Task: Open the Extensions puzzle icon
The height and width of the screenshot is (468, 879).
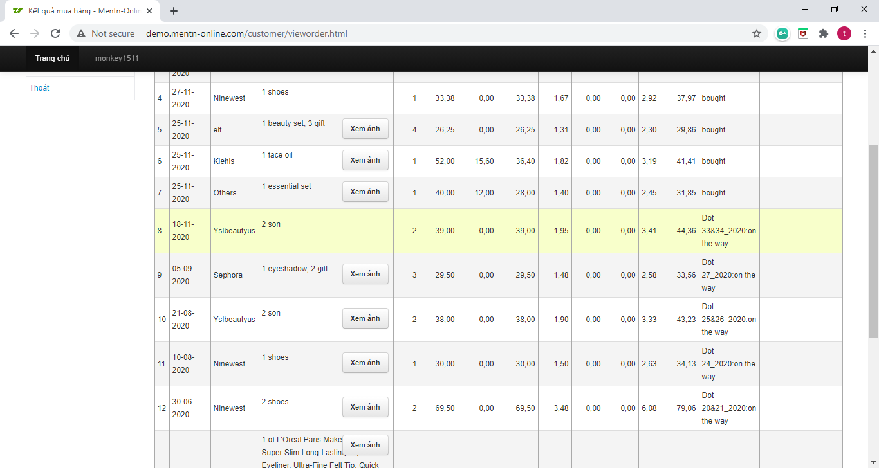Action: 823,33
